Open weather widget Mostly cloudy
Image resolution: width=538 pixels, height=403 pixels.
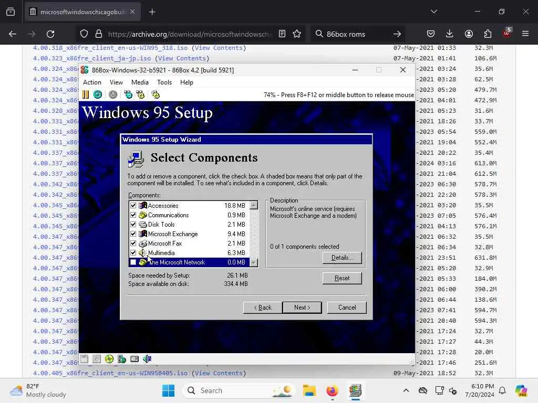38,390
